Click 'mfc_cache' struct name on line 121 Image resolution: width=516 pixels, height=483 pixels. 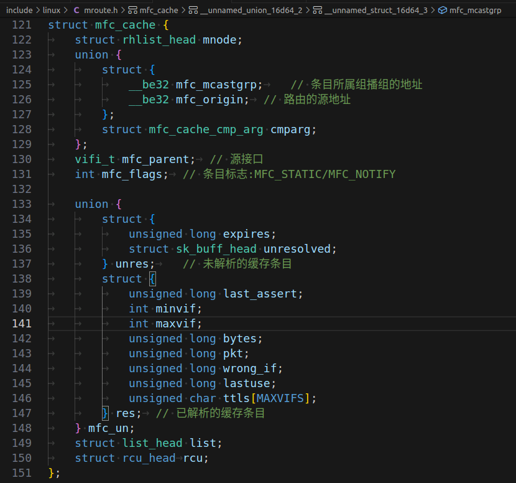pos(125,25)
